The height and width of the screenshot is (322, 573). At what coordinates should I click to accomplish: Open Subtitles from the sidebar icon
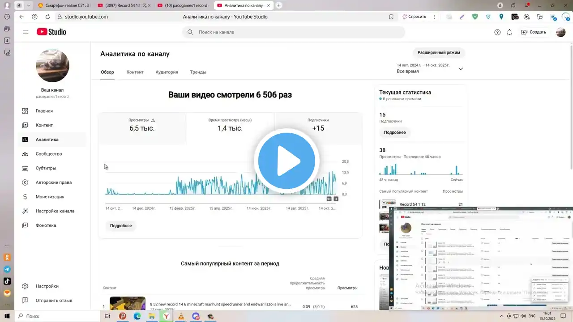26,168
